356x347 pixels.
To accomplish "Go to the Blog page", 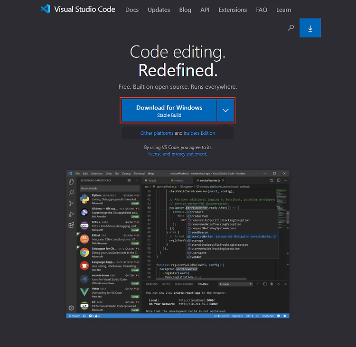I will (x=185, y=10).
